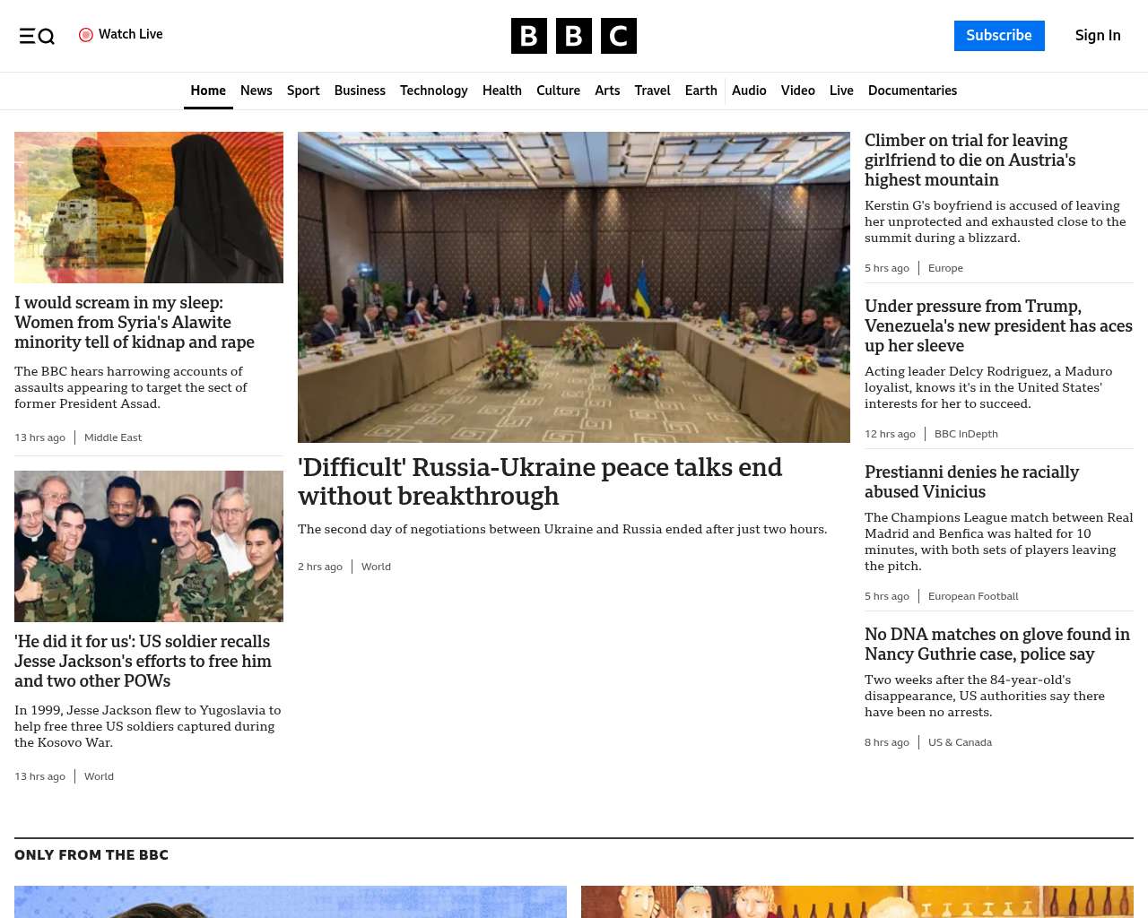Open the Earth navigation item

[700, 91]
